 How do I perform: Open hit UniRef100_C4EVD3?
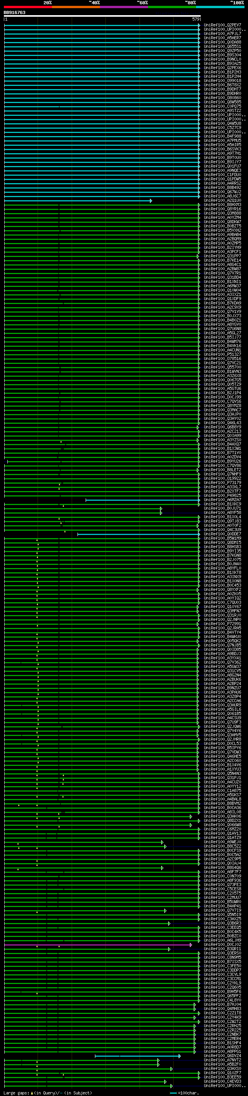(222, 1082)
